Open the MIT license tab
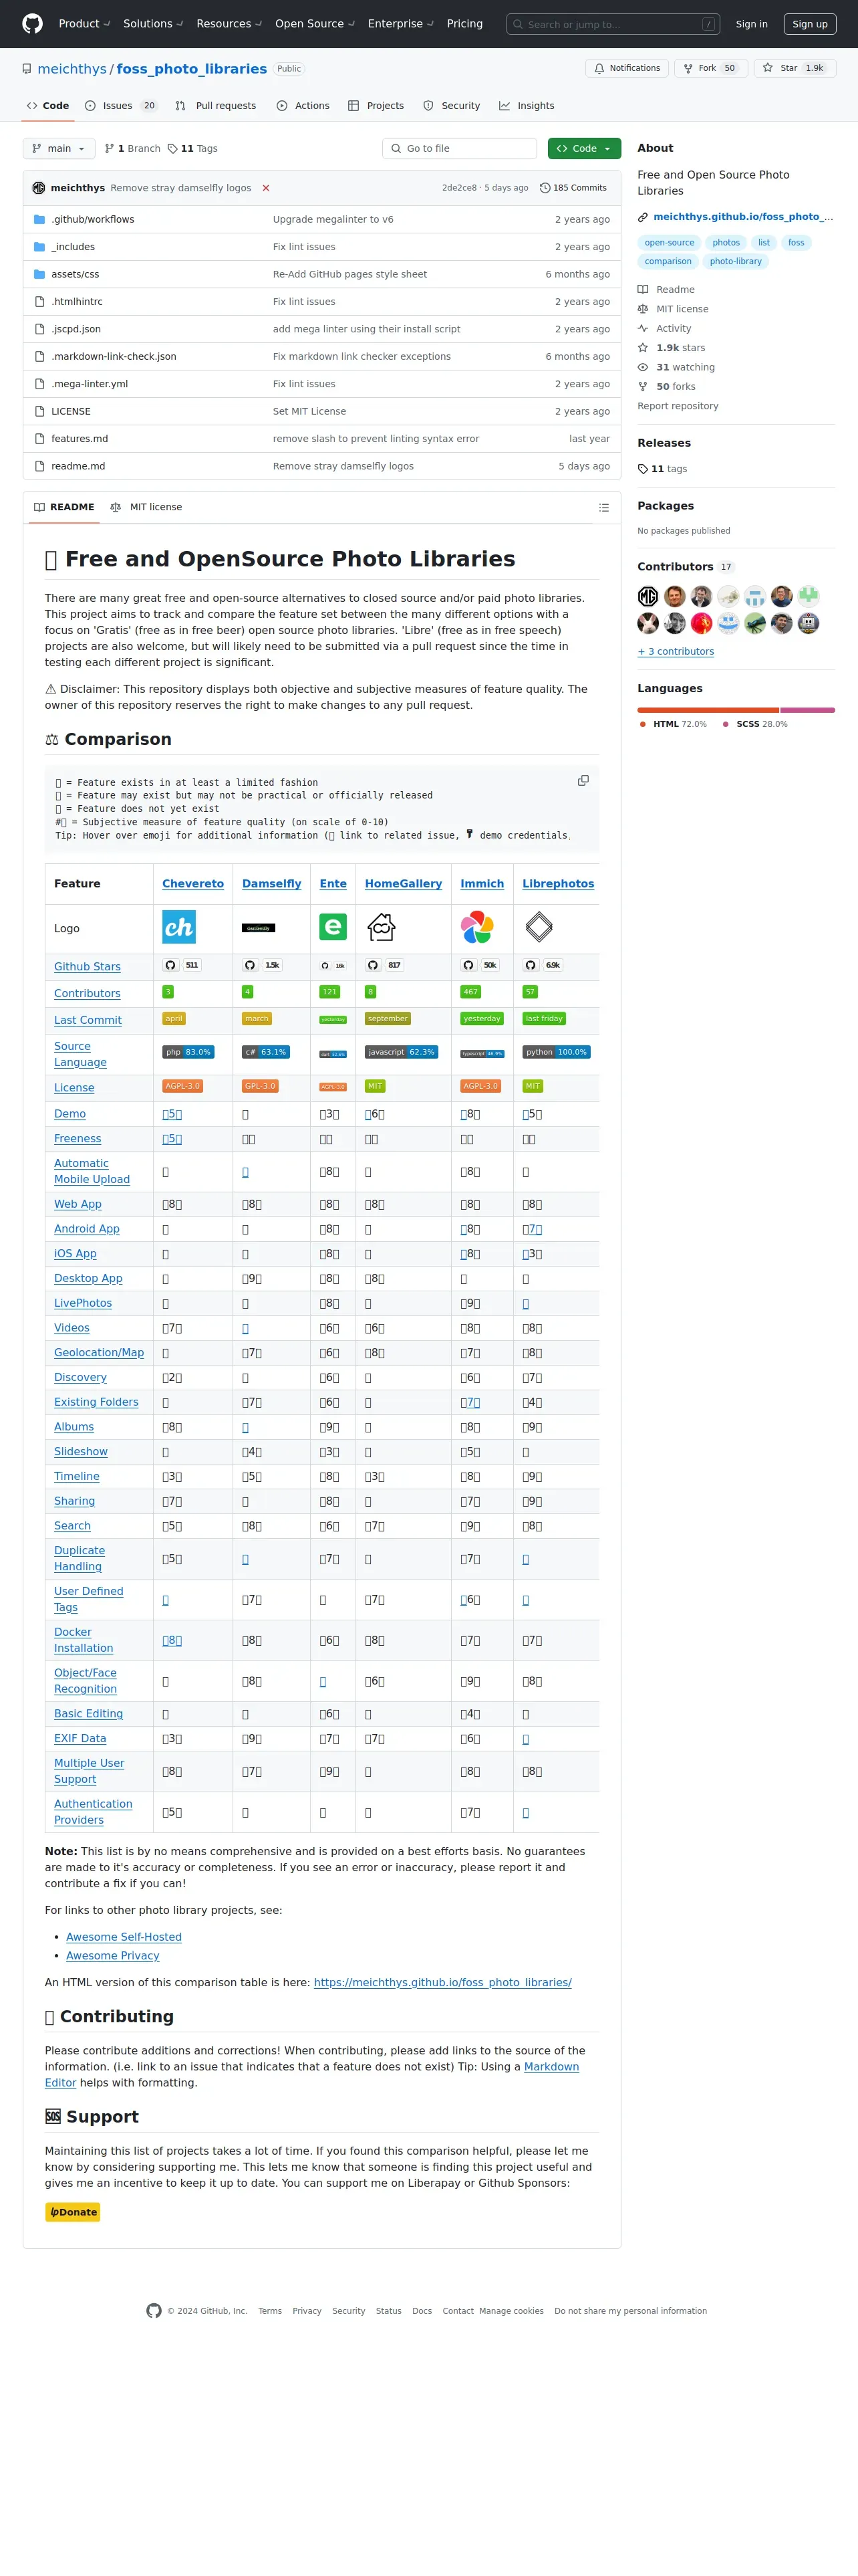The height and width of the screenshot is (2576, 858). point(146,507)
